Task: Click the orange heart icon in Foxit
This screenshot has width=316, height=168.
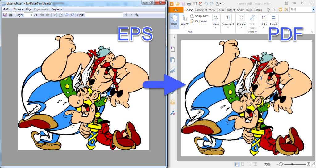Action: tap(280, 10)
